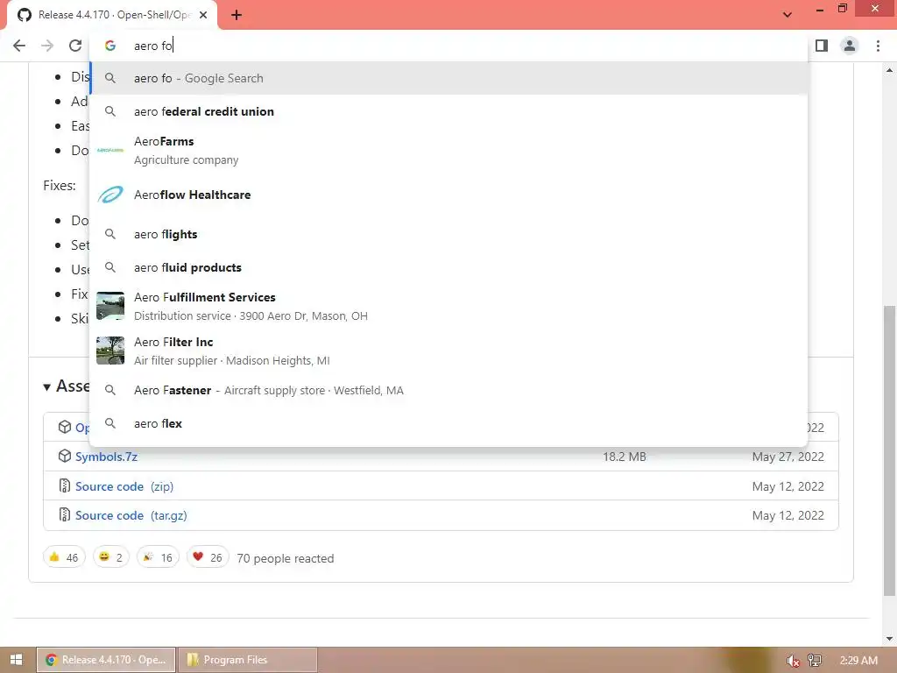Click the browser forward arrow
The height and width of the screenshot is (673, 897).
click(47, 46)
